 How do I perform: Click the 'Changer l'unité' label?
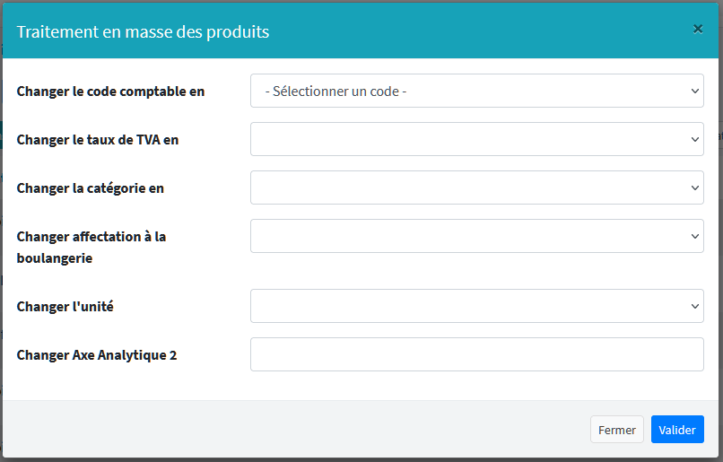click(65, 307)
